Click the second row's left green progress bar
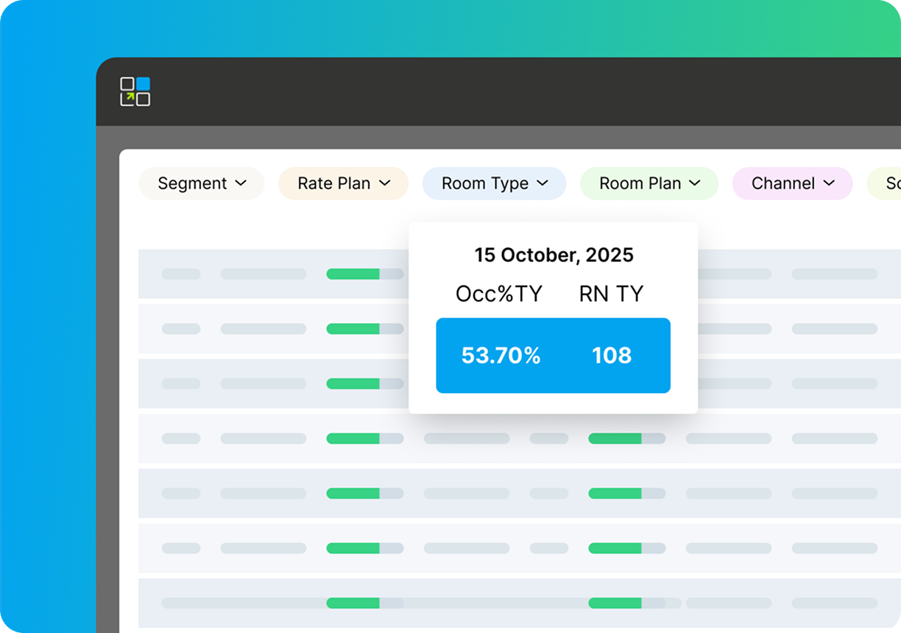Screen dimensions: 901x633 pos(353,329)
